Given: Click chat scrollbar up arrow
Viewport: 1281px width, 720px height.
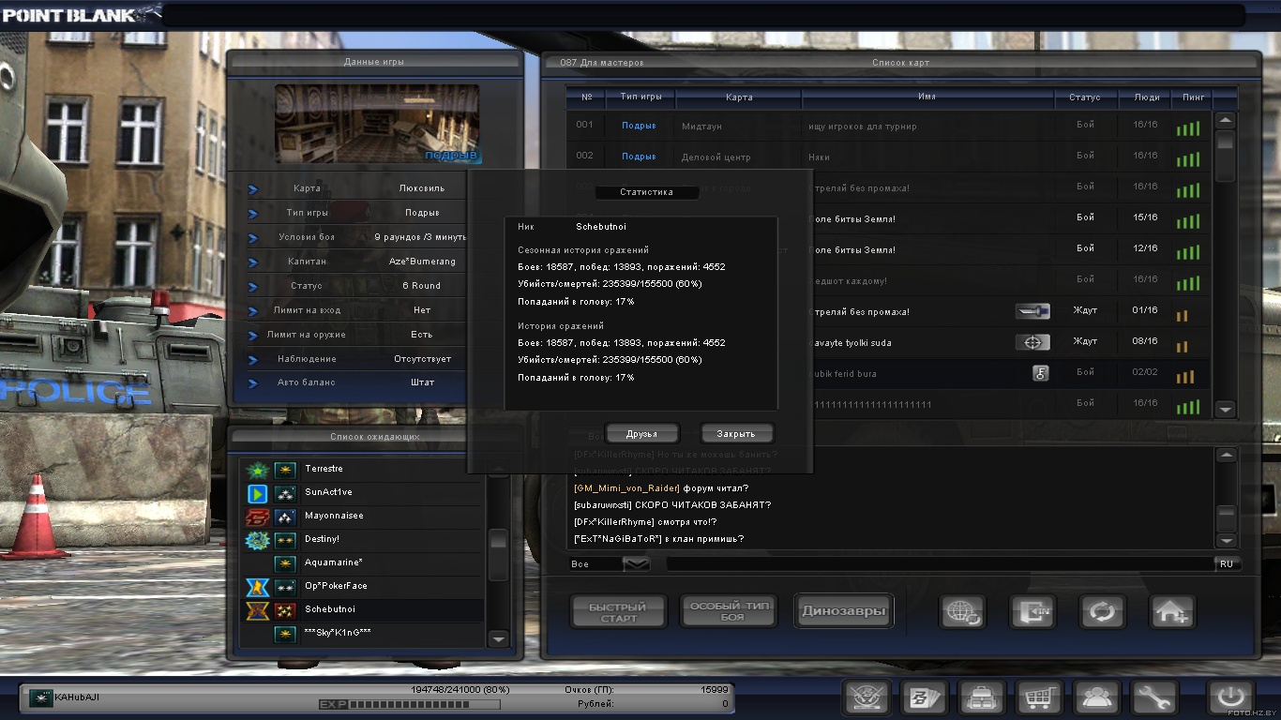Looking at the screenshot, I should (1226, 456).
